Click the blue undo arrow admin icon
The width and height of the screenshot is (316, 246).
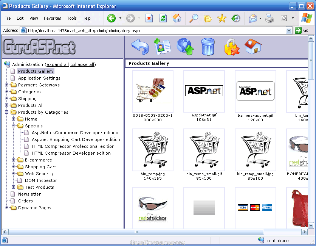(140, 47)
